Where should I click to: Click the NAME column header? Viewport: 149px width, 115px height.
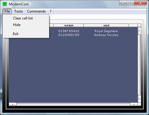106,25
